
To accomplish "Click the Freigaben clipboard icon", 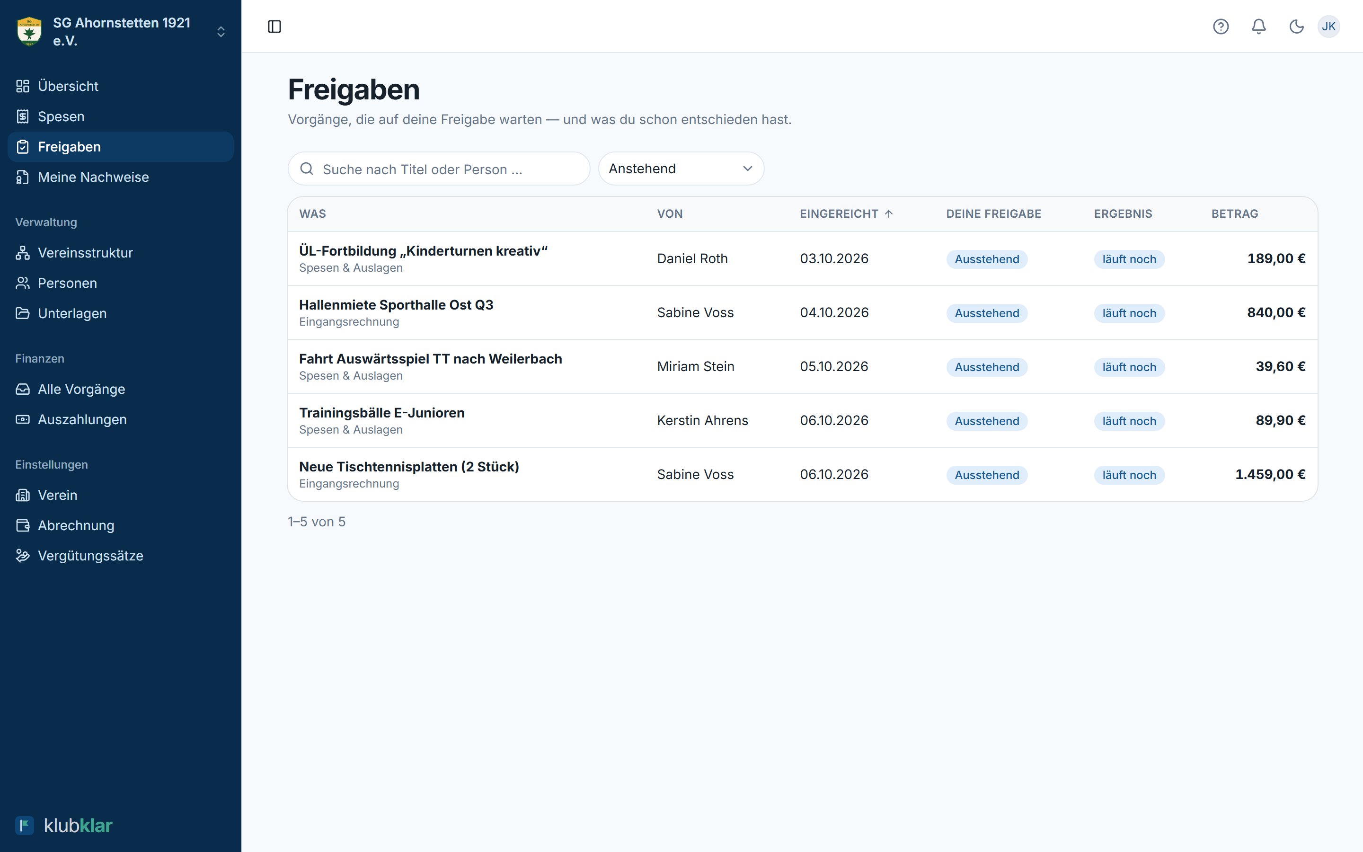I will pyautogui.click(x=23, y=147).
